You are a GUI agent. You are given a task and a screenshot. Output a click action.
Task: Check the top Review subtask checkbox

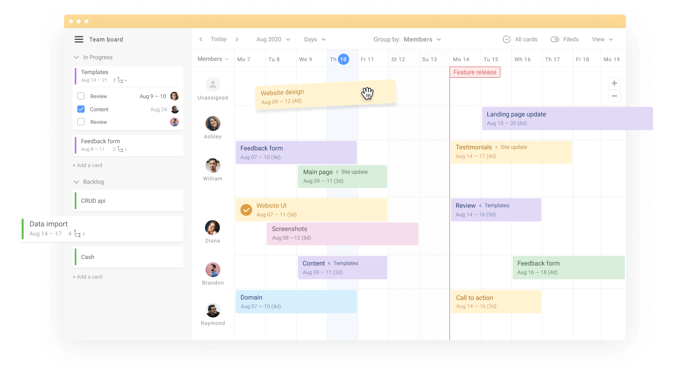tap(81, 96)
